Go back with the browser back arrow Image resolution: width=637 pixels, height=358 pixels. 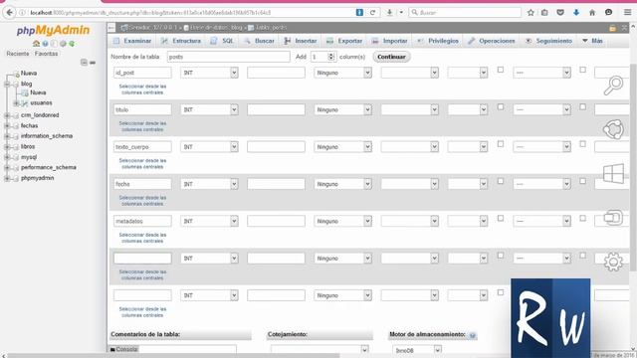click(x=9, y=13)
